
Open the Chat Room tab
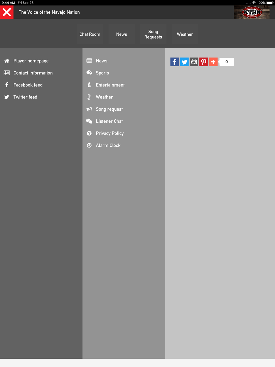(90, 34)
